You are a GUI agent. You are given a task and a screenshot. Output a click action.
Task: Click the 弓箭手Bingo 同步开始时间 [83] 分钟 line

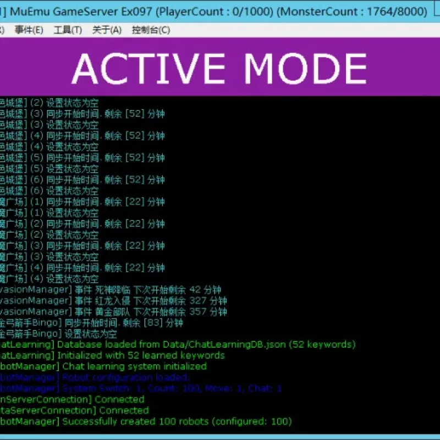[91, 323]
